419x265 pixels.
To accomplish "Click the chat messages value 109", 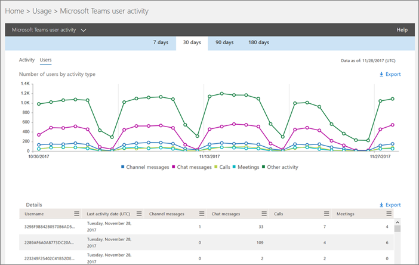I will point(260,243).
